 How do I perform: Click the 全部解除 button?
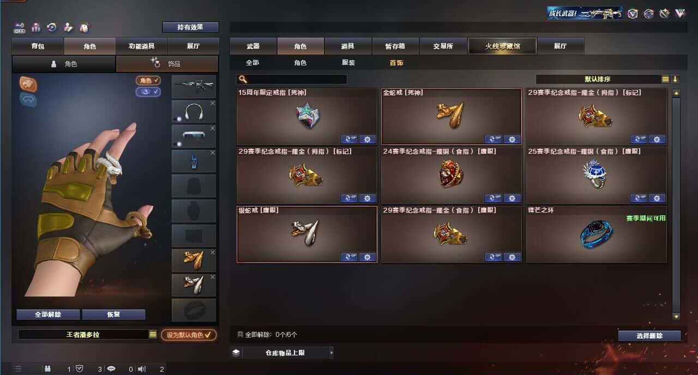[48, 314]
